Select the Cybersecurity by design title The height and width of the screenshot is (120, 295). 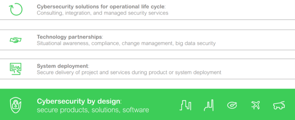click(x=78, y=101)
